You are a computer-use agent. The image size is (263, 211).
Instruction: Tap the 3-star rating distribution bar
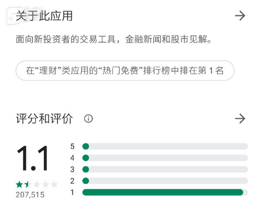pyautogui.click(x=165, y=169)
